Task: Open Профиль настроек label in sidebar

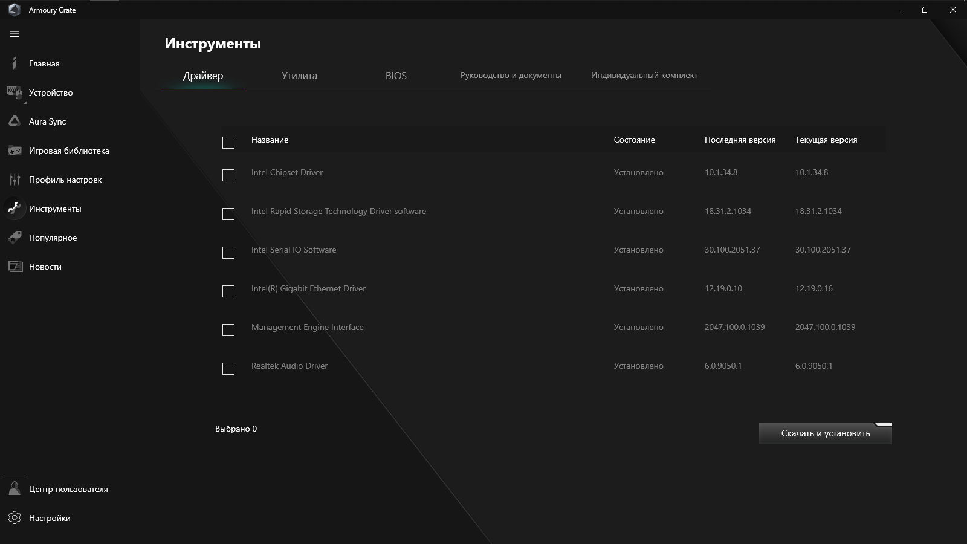Action: coord(65,180)
